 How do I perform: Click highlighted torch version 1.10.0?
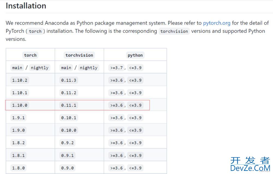click(20, 105)
